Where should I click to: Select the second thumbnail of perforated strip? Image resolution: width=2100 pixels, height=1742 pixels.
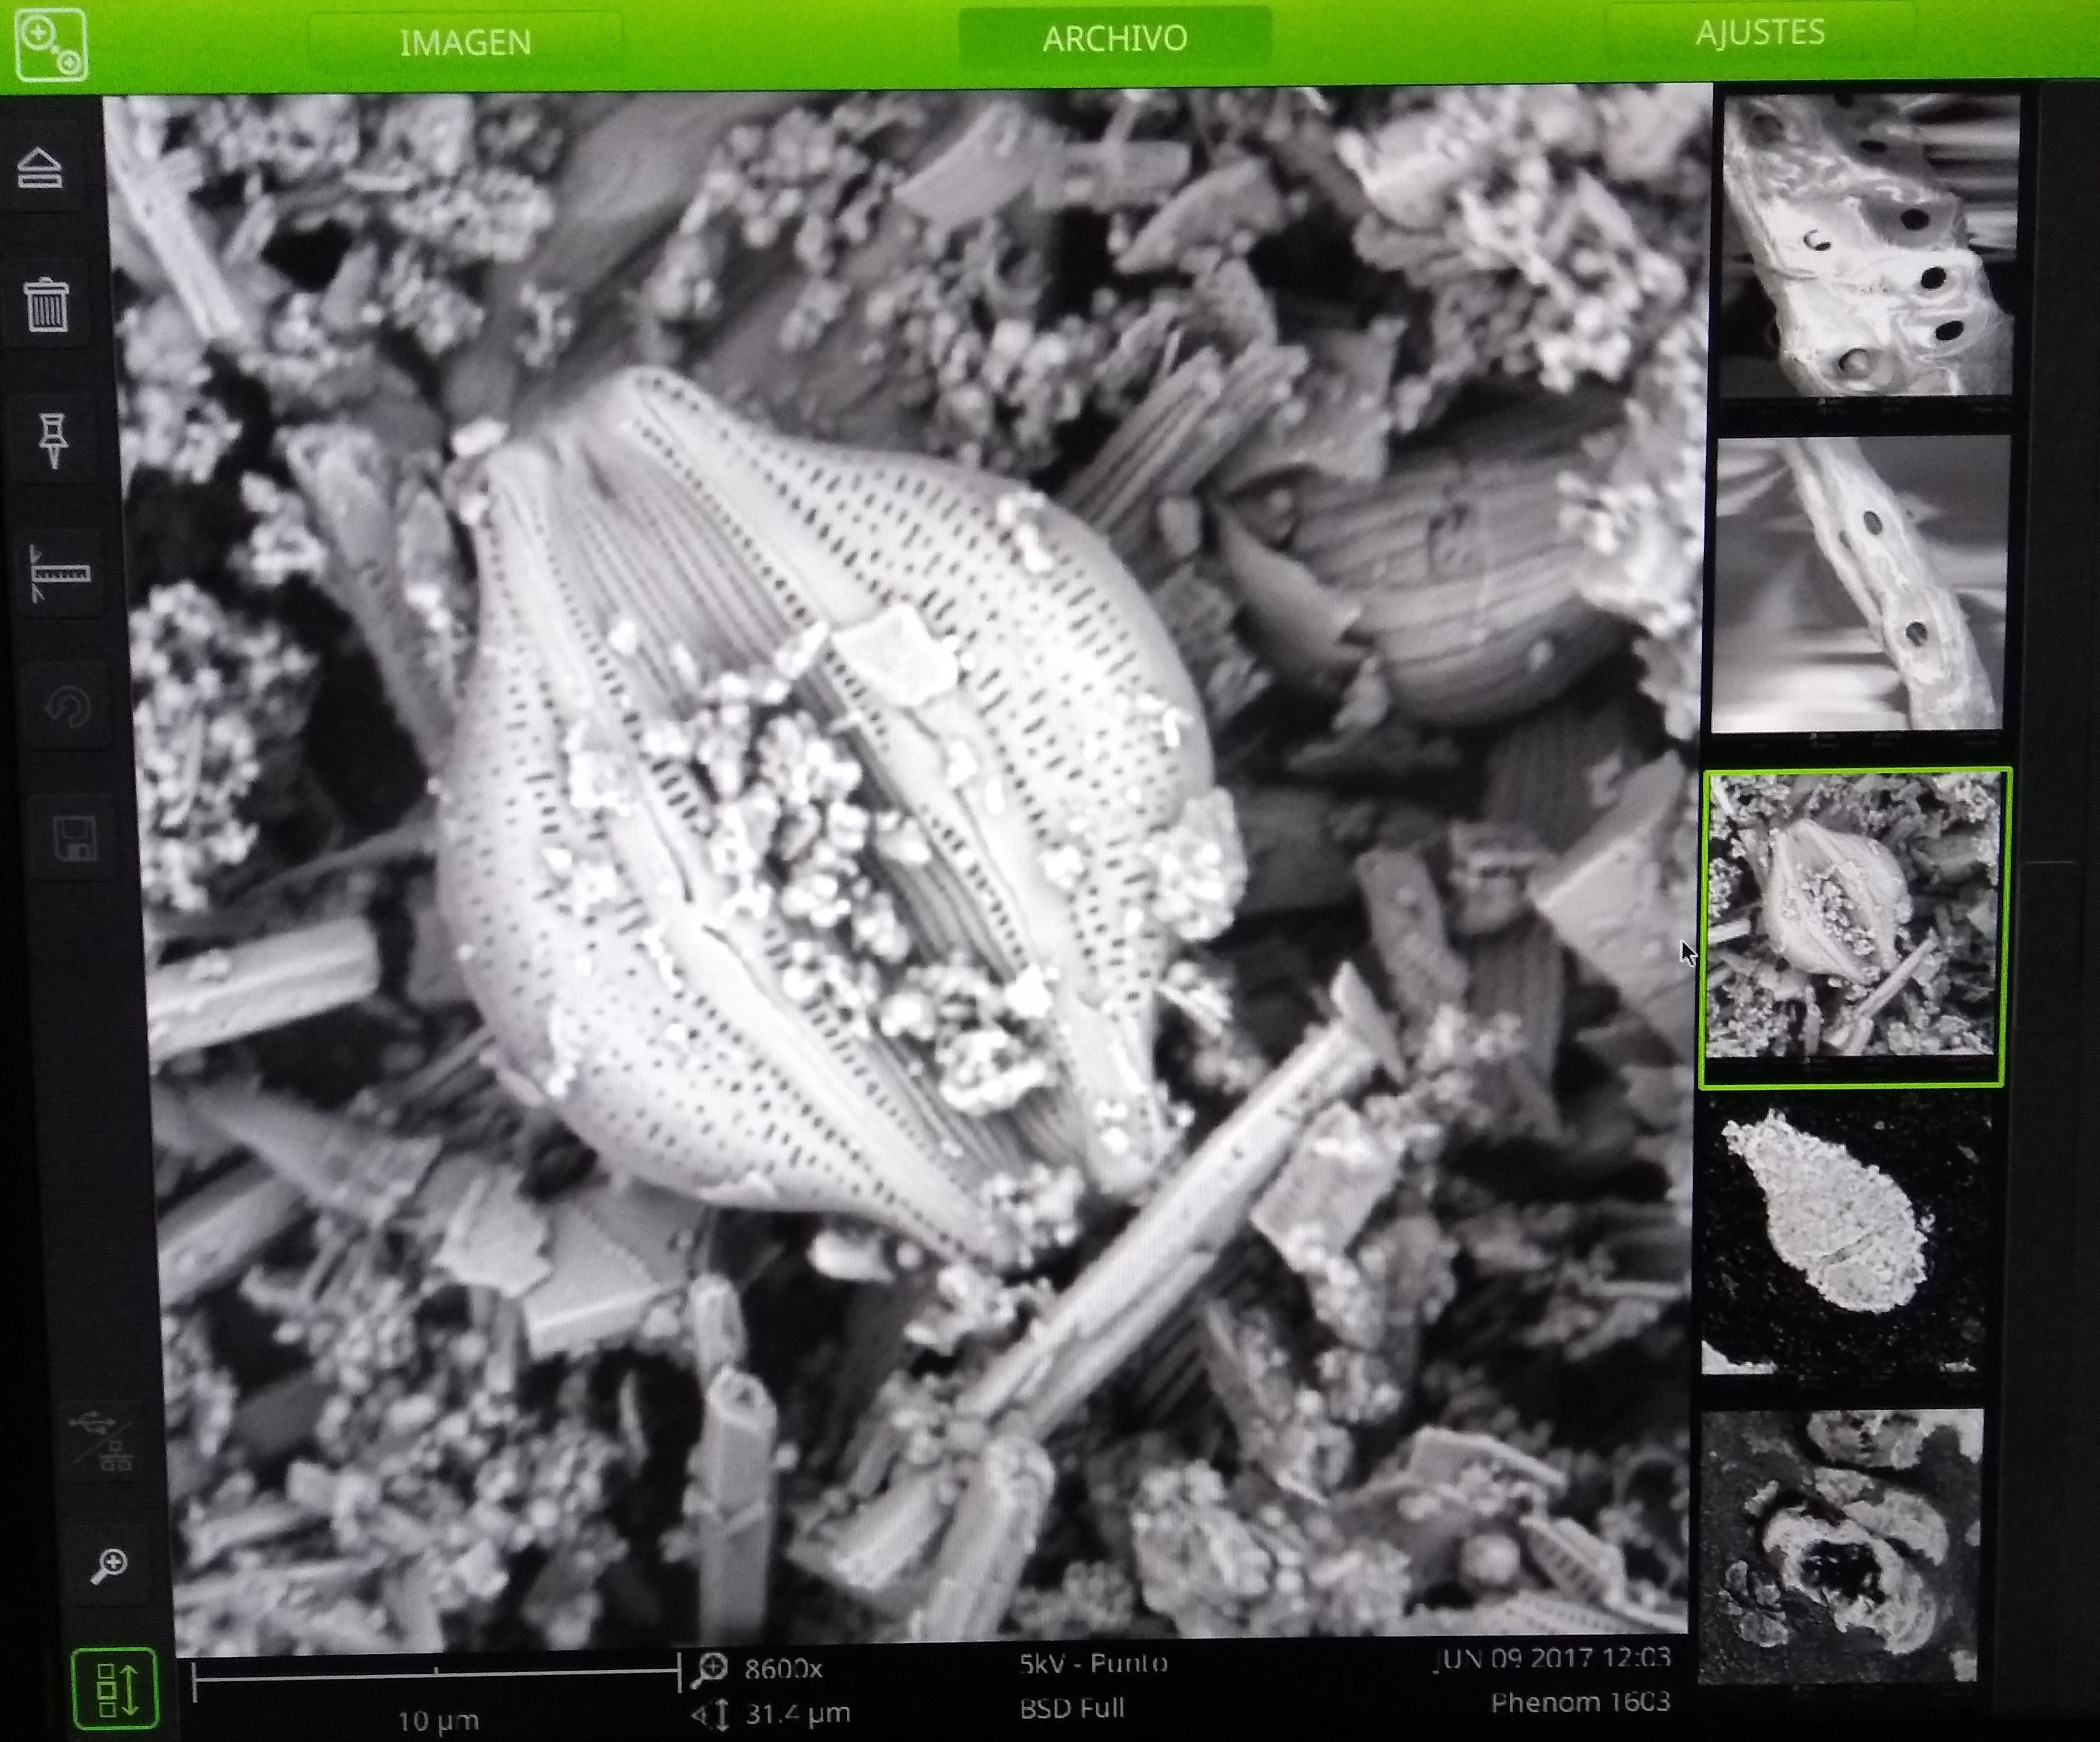1860,585
